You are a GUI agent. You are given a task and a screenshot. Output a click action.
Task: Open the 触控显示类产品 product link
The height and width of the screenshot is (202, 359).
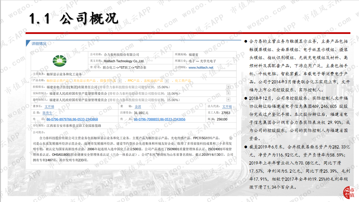57,81
